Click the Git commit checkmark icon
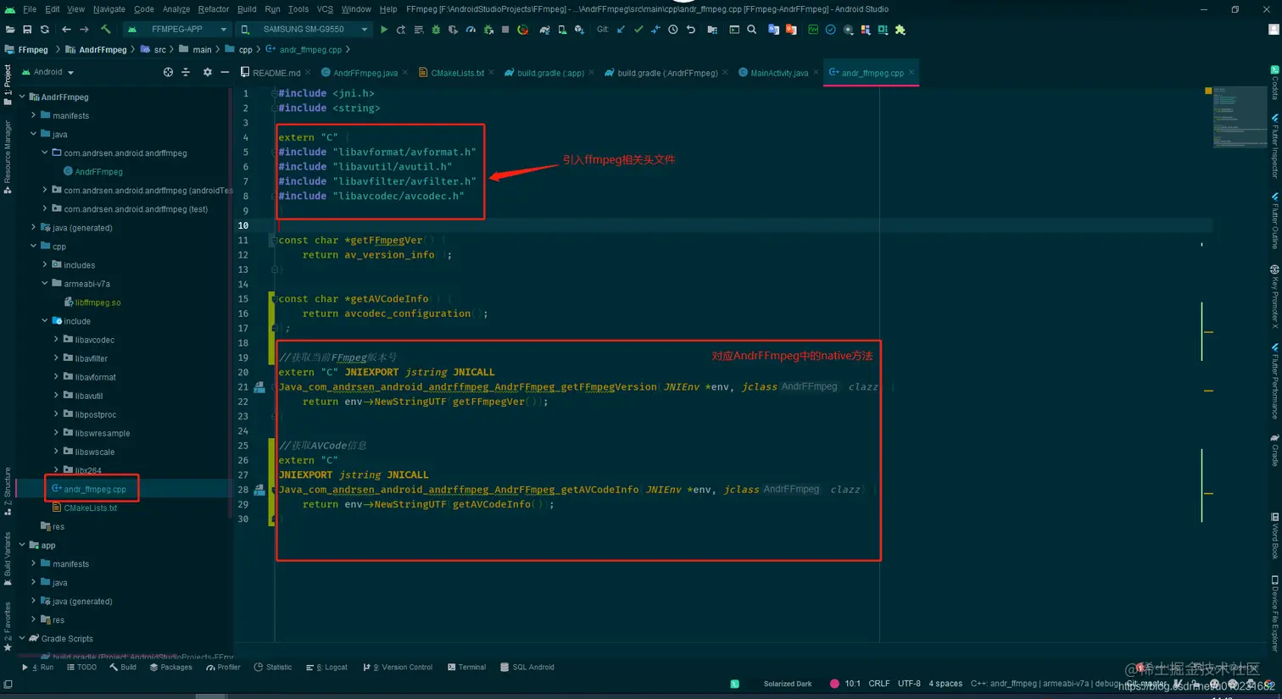Screen dimensions: 1282x699 tap(638, 30)
